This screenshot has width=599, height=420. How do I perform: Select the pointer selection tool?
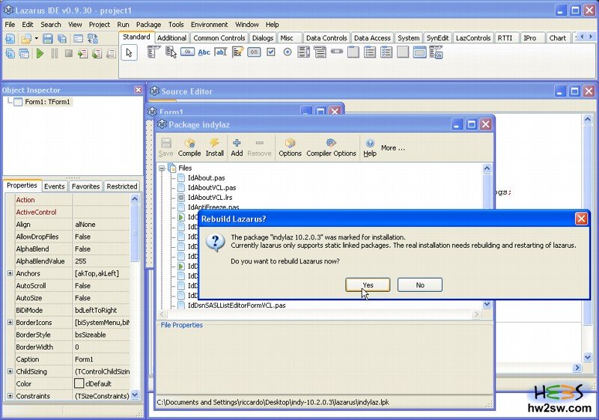pyautogui.click(x=129, y=52)
